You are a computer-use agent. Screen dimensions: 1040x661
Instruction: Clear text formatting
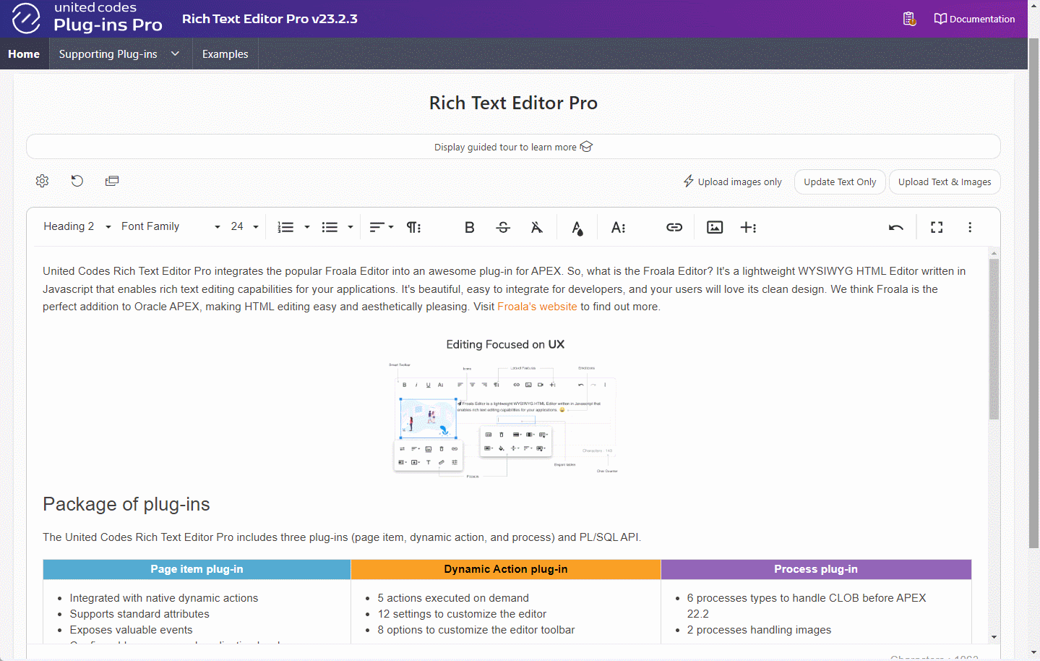click(537, 227)
